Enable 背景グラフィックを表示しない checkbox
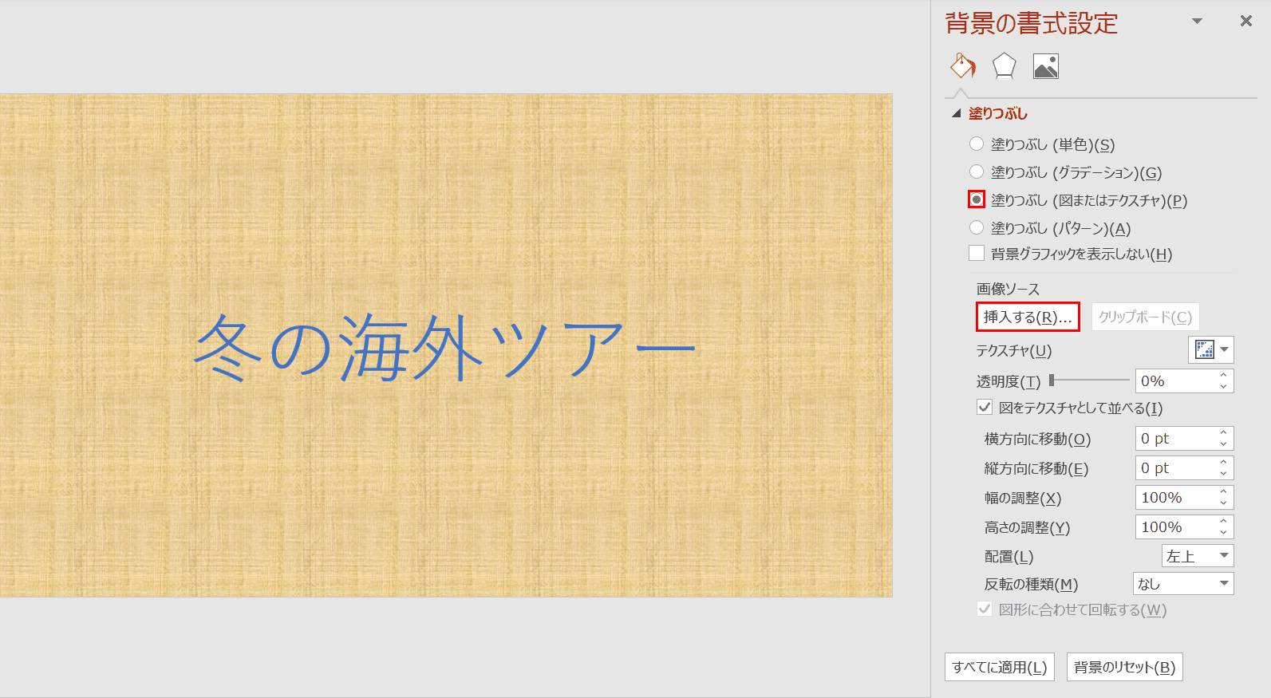The height and width of the screenshot is (698, 1271). [977, 254]
